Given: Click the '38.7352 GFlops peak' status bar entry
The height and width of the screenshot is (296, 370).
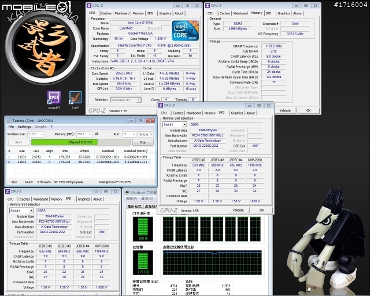Looking at the screenshot, I should pyautogui.click(x=68, y=182).
